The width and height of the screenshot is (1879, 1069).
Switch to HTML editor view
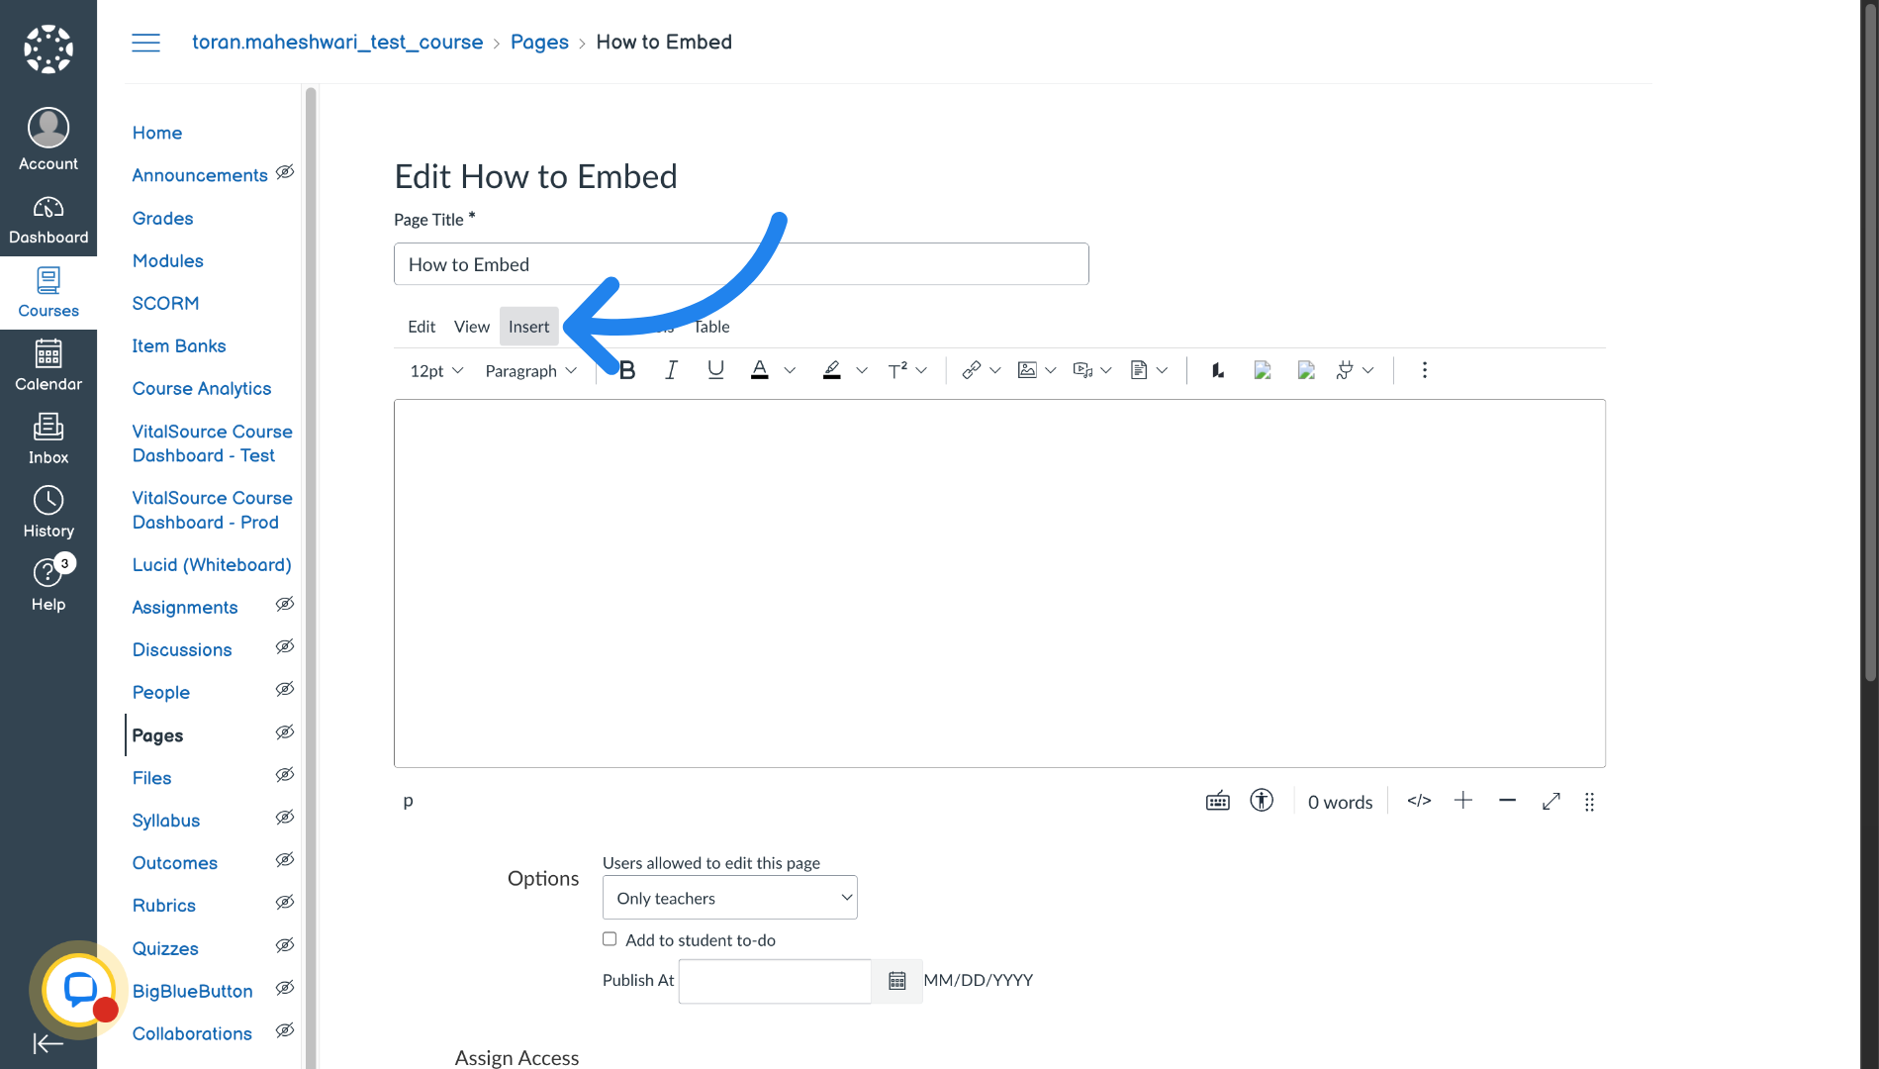[x=1419, y=801]
